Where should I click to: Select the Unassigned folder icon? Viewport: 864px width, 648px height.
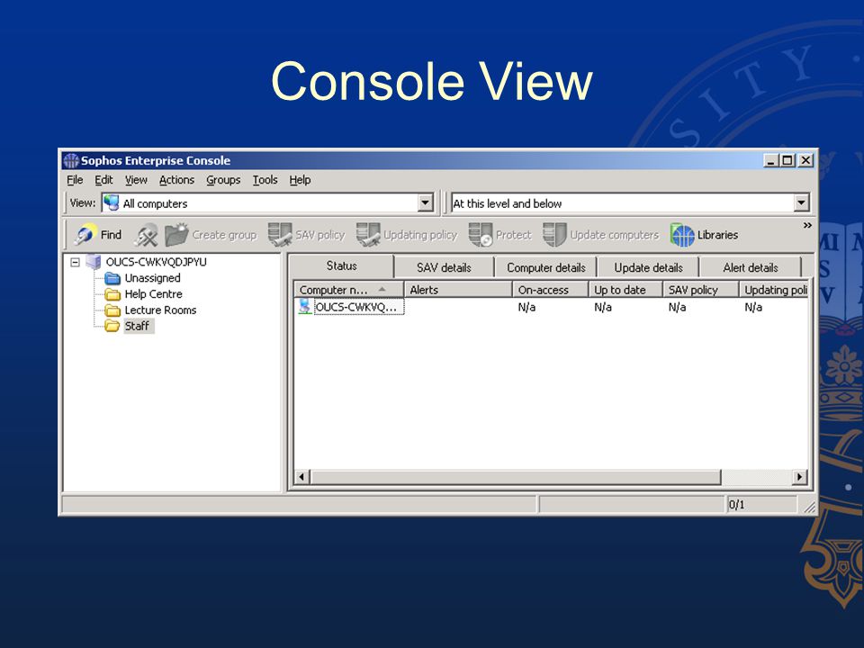[112, 278]
